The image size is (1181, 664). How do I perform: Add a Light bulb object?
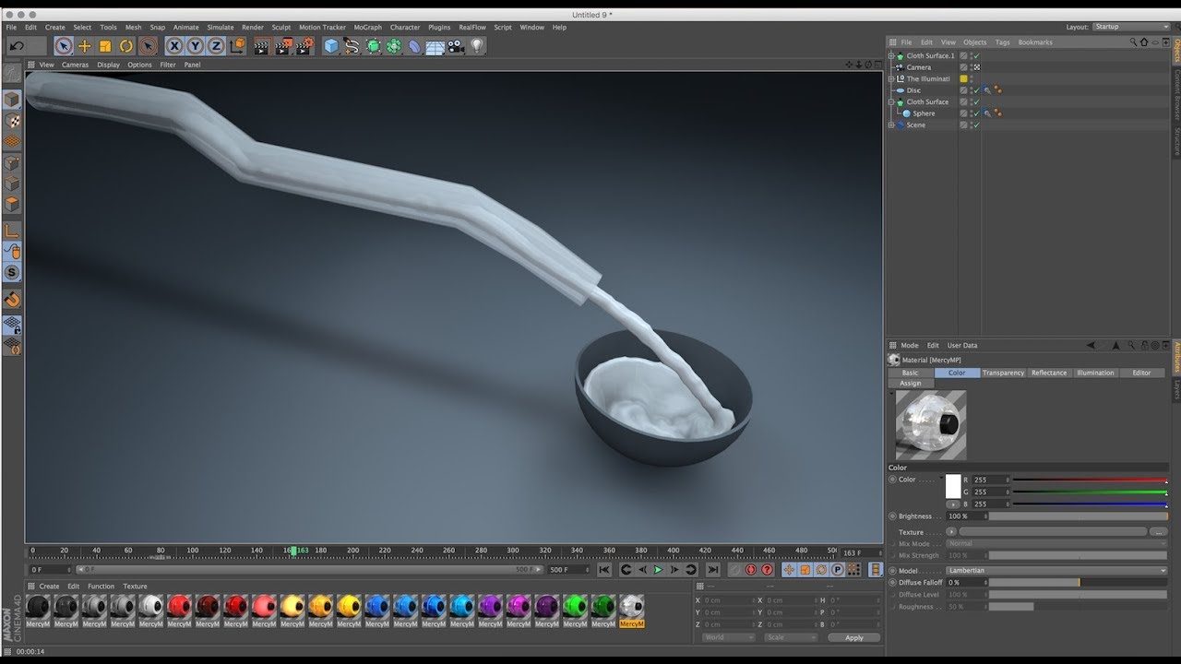tap(477, 46)
